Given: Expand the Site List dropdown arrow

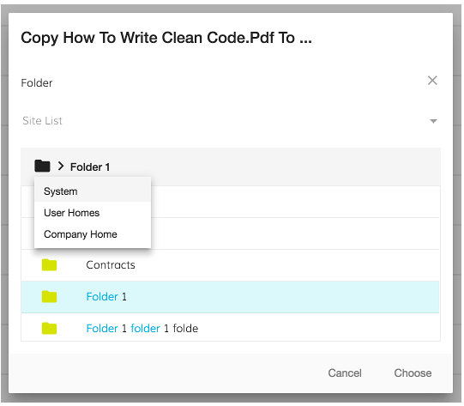Looking at the screenshot, I should click(x=433, y=121).
